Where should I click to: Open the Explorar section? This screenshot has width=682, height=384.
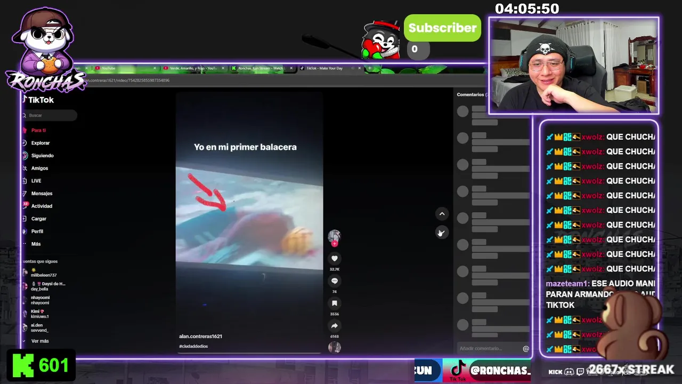40,143
